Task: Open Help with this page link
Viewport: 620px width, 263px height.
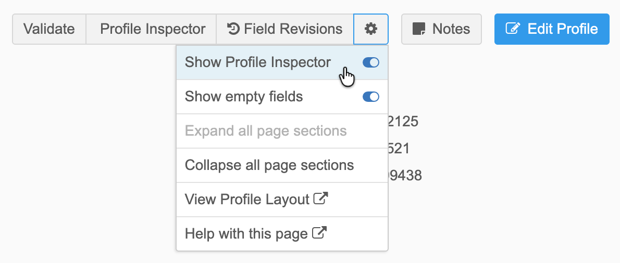Action: tap(282, 234)
